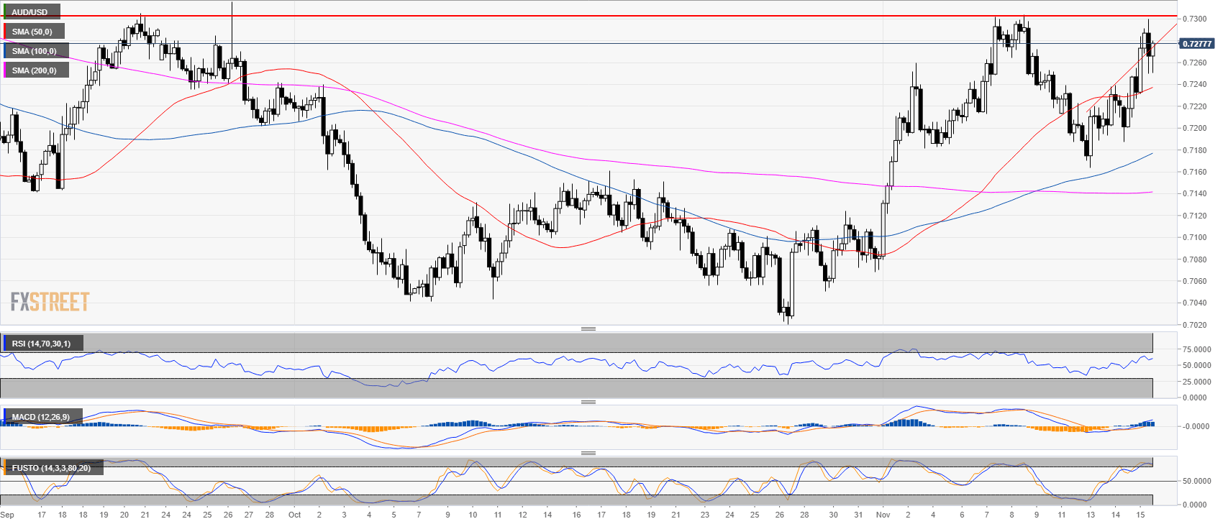Screen dimensions: 1228x524
Task: Open the FUSTO (14,3,3,80,20) indicator label
Action: pos(51,468)
